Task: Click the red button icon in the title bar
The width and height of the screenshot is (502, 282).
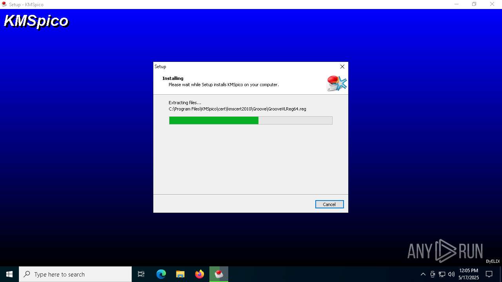Action: click(4, 4)
